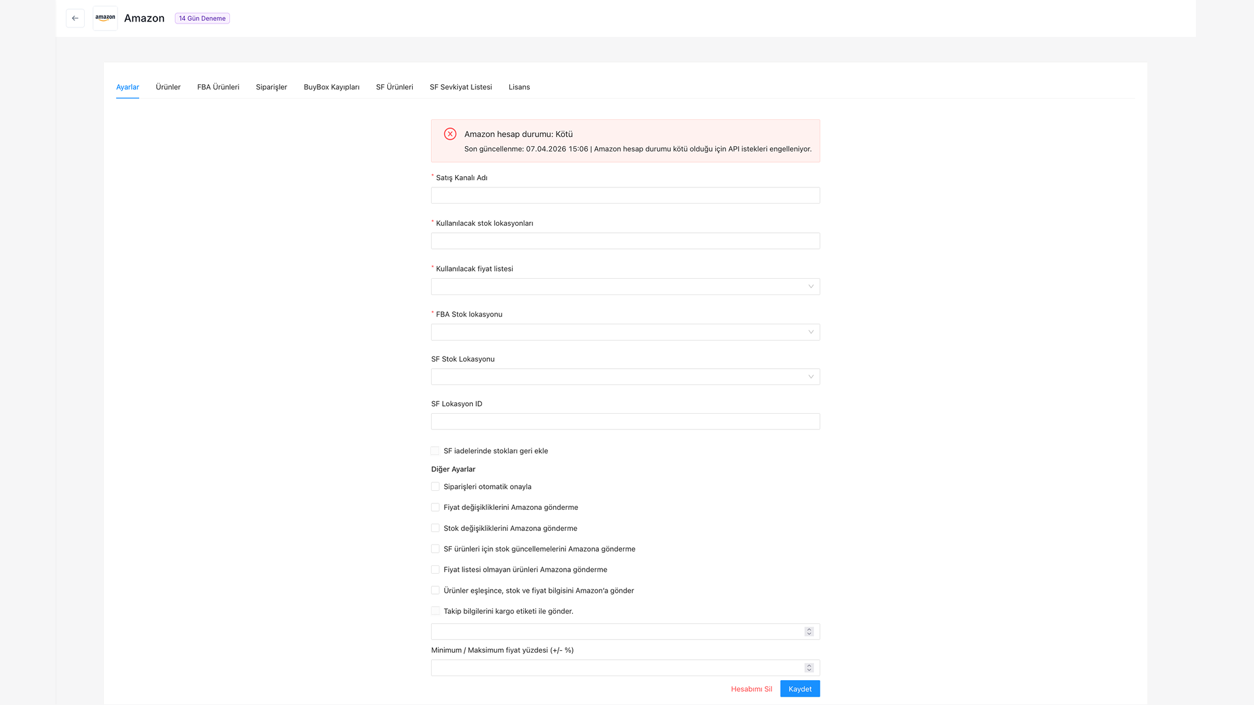Open the SF Stok Lokasyonu dropdown
The width and height of the screenshot is (1254, 705).
[625, 377]
